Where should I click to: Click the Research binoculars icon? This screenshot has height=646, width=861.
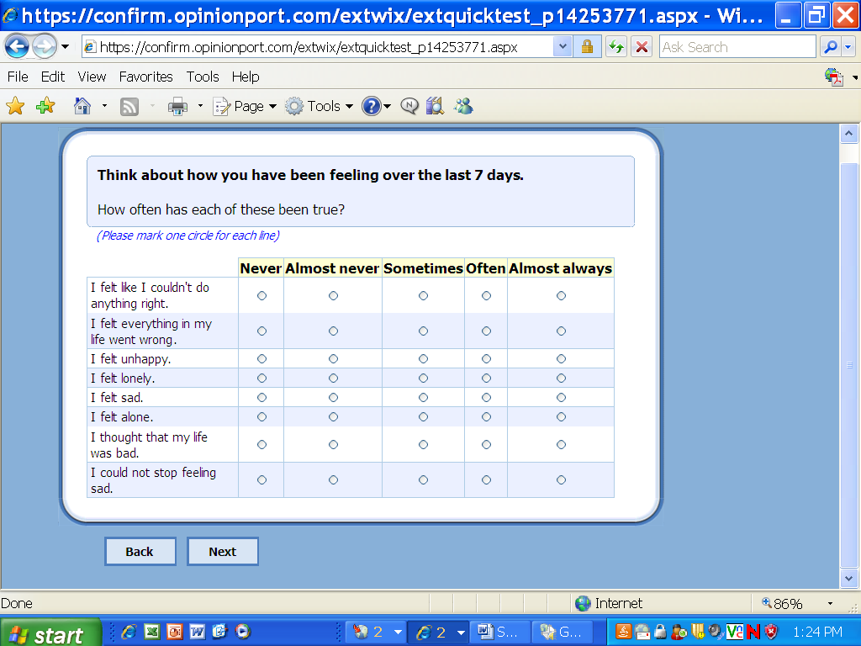tap(435, 105)
